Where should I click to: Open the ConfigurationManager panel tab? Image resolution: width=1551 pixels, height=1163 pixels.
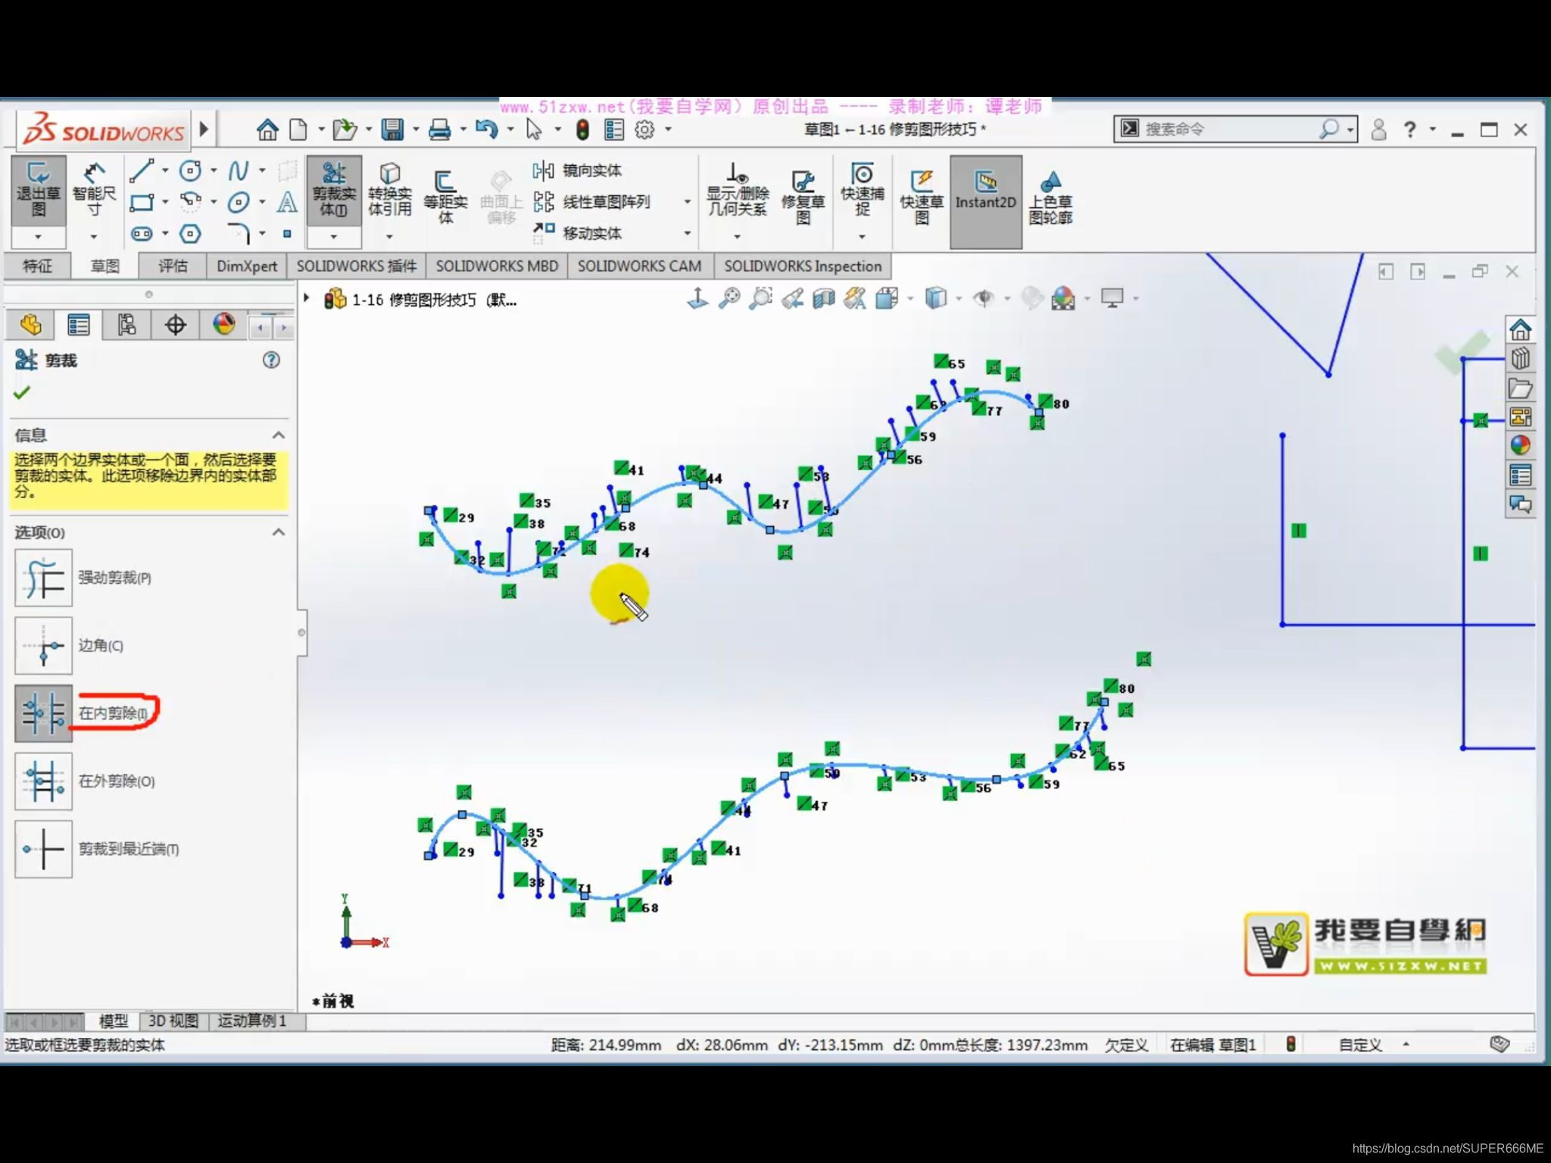tap(126, 326)
